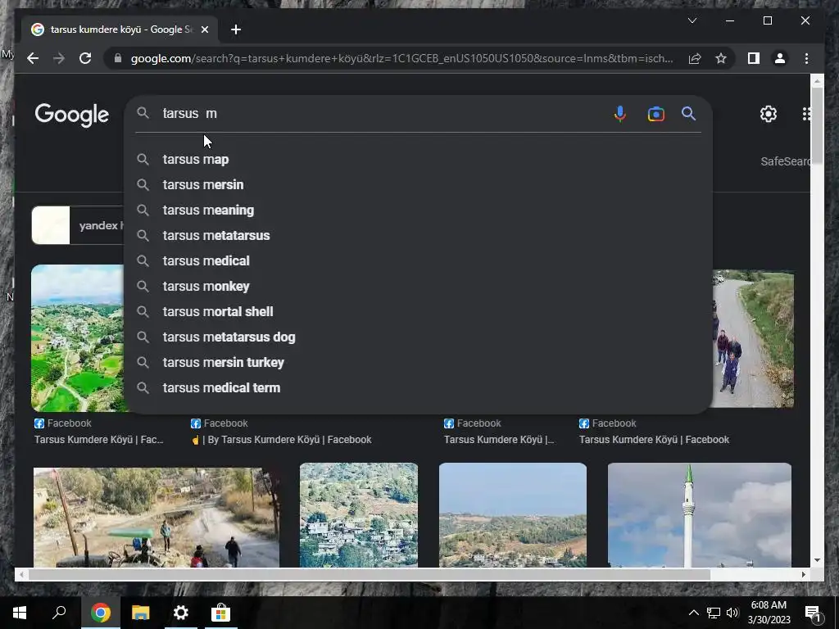
Task: Open Settings from taskbar
Action: point(181,613)
